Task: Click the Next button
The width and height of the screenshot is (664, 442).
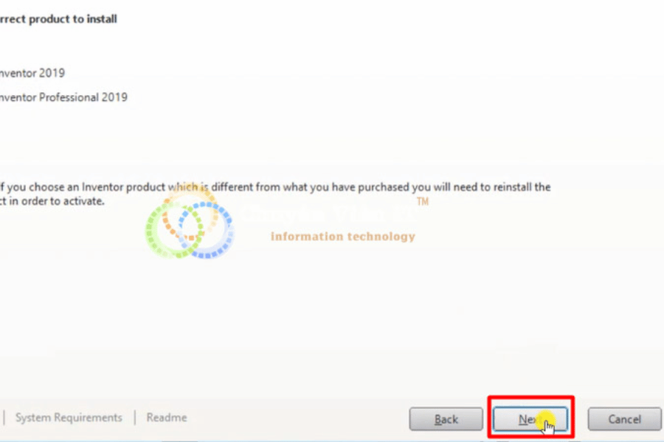Action: click(530, 418)
